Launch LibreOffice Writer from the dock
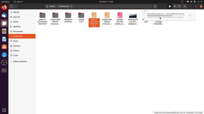Viewport: 204px width, 114px height. coord(4,39)
